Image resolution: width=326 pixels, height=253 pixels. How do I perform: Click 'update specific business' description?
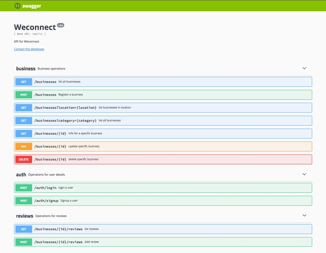point(84,146)
